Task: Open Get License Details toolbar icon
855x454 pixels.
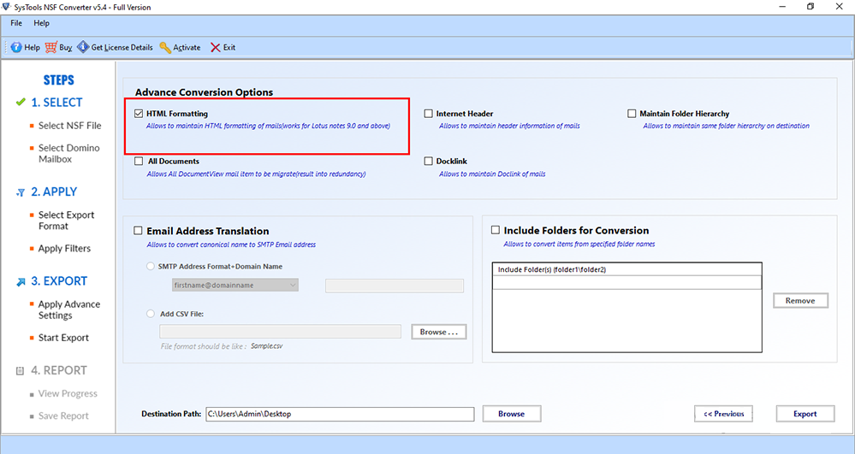Action: 83,48
